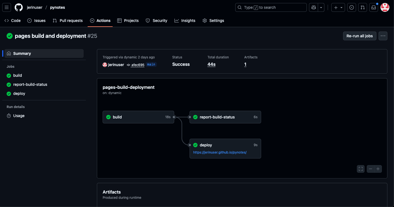Open the pull requests header icon

click(x=363, y=7)
